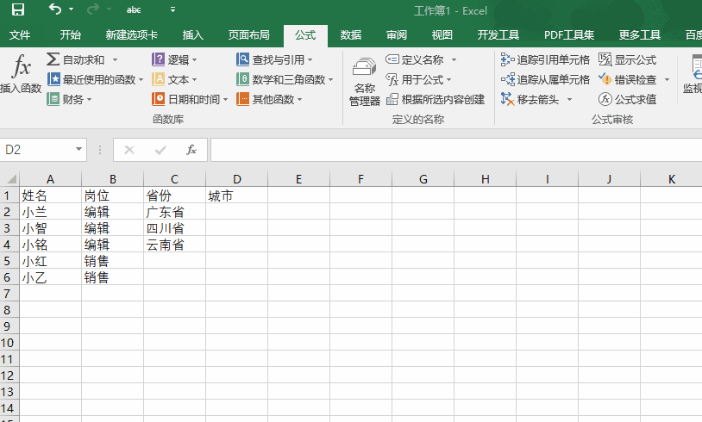This screenshot has width=702, height=422.
Task: Expand the AutoSum (自动求和) dropdown
Action: [x=115, y=59]
